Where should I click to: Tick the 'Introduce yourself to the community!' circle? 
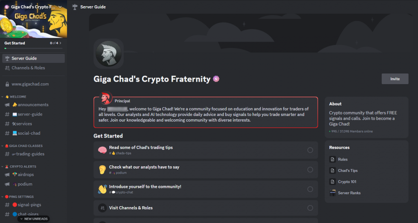[x=310, y=189]
